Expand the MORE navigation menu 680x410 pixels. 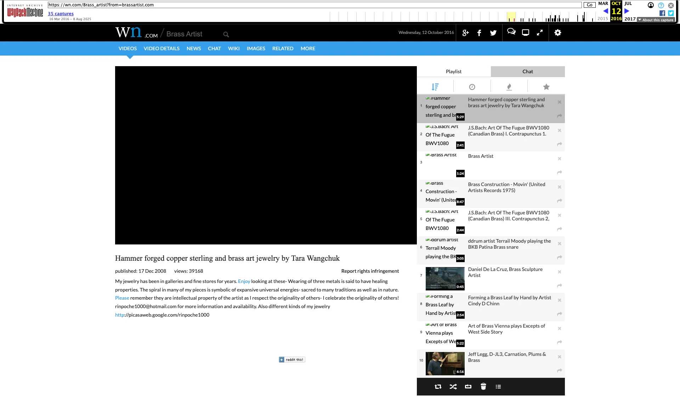pos(308,48)
